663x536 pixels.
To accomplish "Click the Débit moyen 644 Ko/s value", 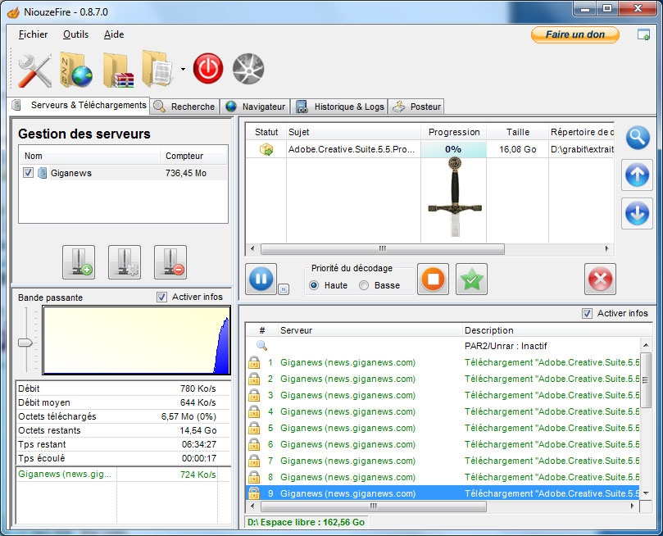I will click(198, 402).
